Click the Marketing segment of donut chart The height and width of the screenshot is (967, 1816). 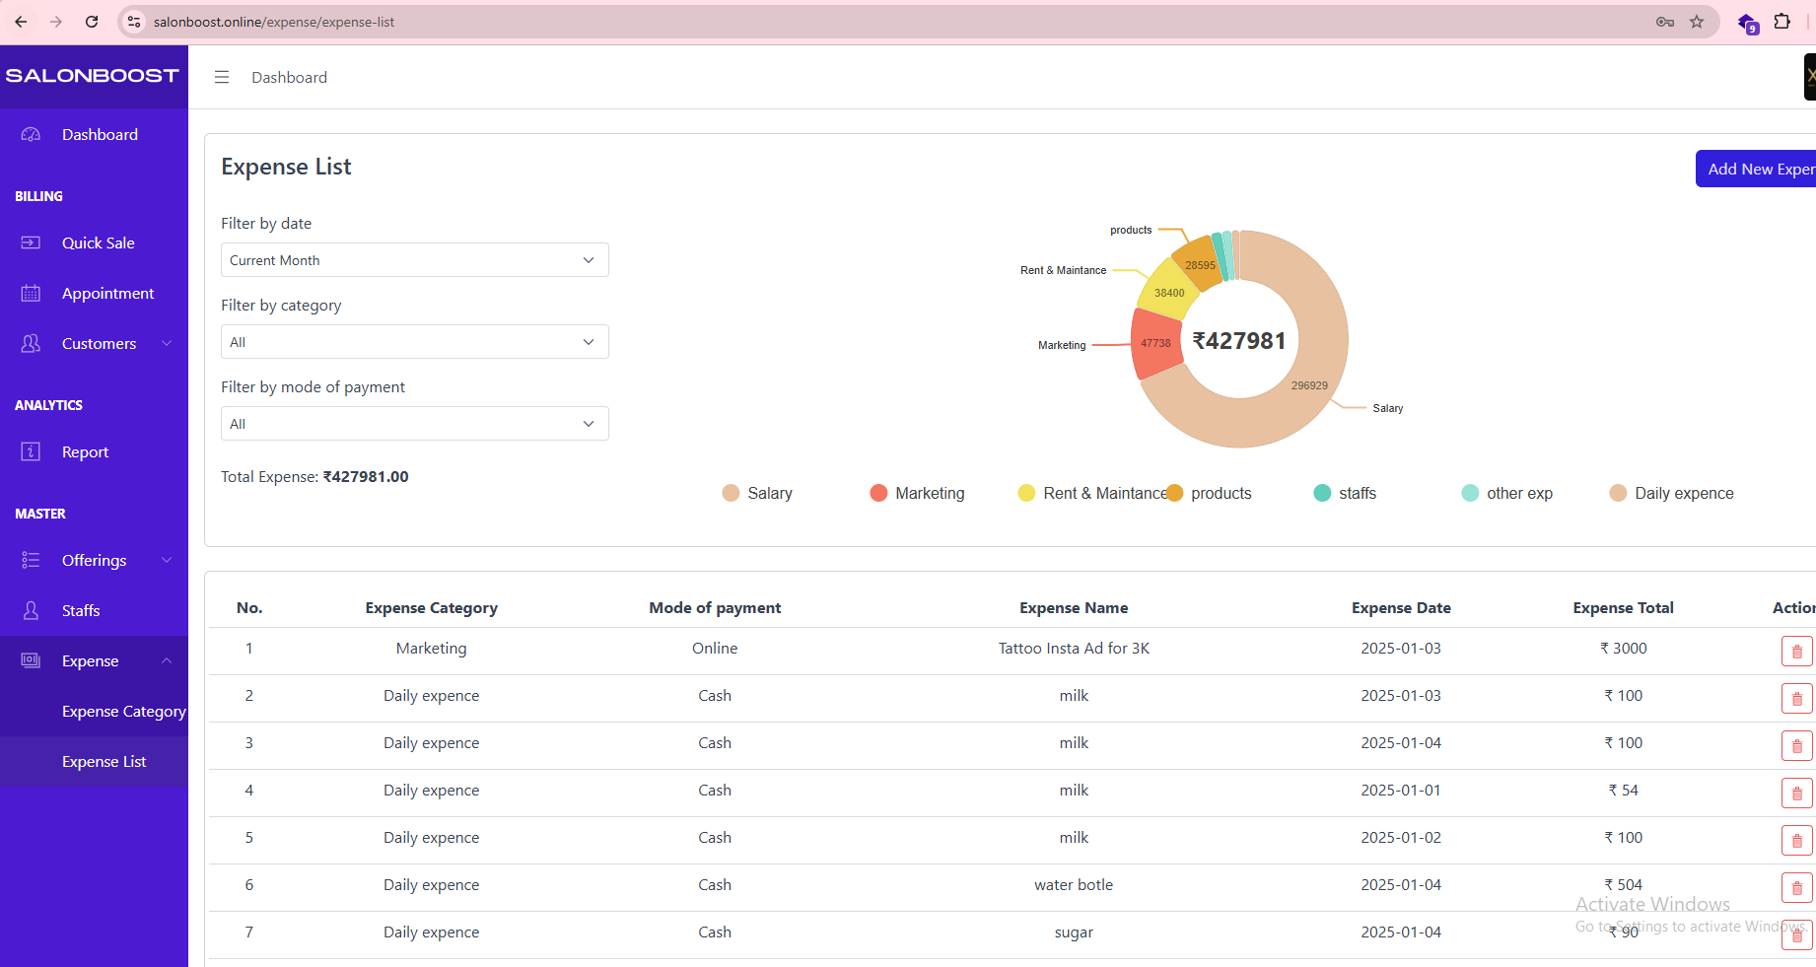1155,344
